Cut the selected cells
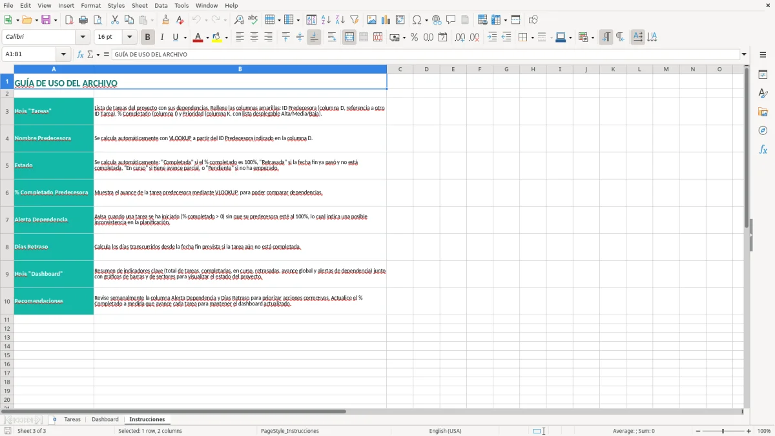The height and width of the screenshot is (436, 775). click(114, 20)
